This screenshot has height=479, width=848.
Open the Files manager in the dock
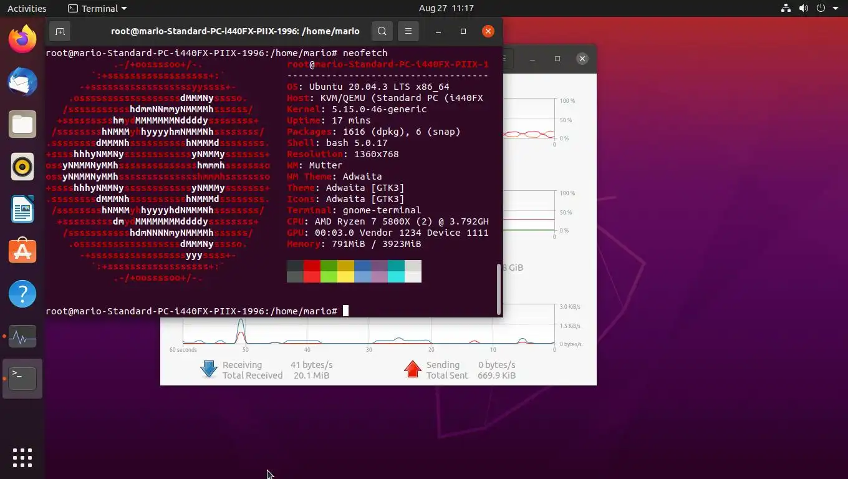click(x=22, y=124)
